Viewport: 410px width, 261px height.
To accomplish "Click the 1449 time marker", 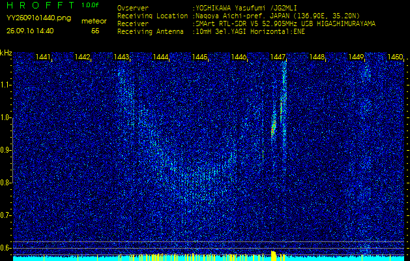I will [356, 57].
